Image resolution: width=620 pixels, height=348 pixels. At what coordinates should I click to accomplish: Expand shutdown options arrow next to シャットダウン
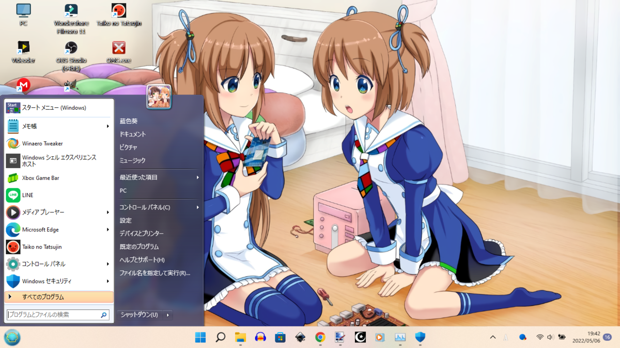pos(168,314)
